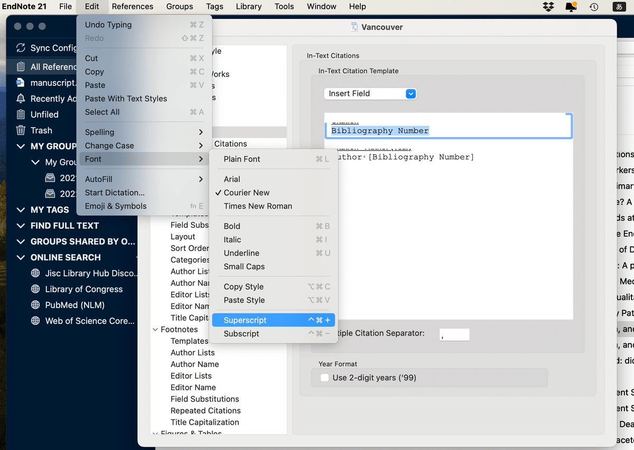Open the Insert Field dropdown
The width and height of the screenshot is (634, 450).
click(370, 93)
